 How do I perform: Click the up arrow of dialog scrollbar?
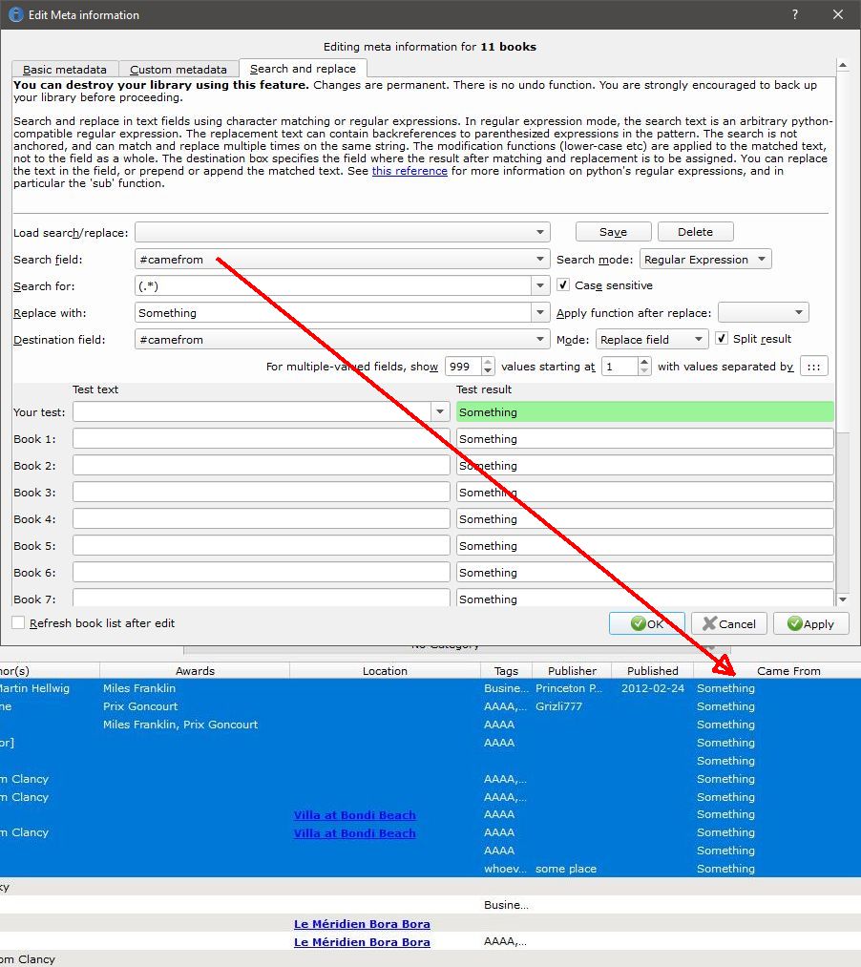tap(843, 65)
